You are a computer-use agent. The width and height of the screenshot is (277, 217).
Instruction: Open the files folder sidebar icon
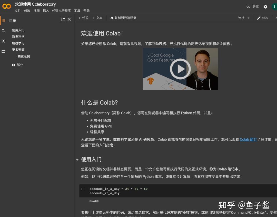pyautogui.click(x=3, y=51)
